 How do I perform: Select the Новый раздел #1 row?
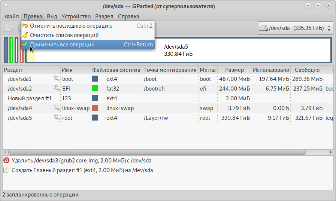[x=168, y=98]
